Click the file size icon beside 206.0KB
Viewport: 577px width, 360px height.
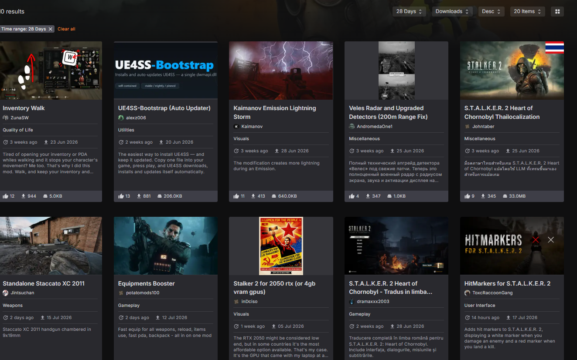point(160,196)
